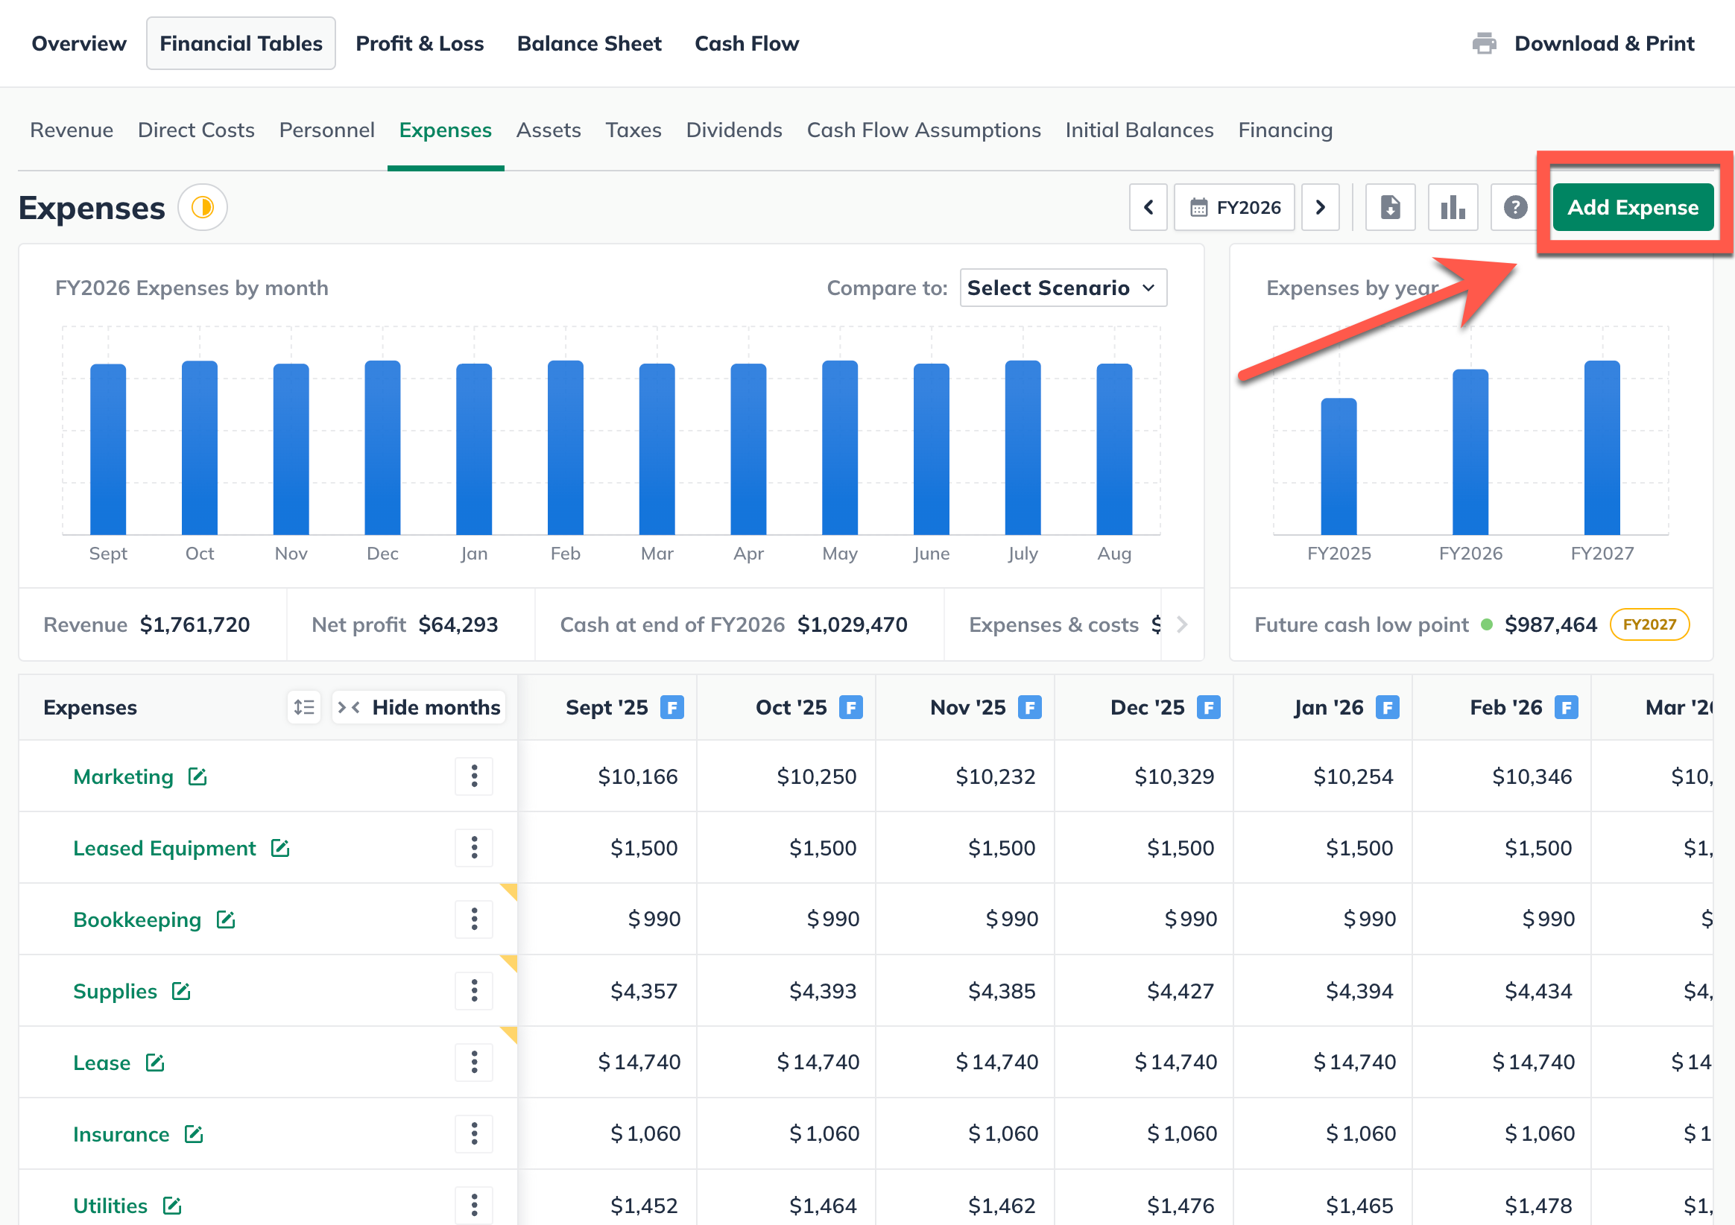Click the Add Expense button
Viewport: 1735px width, 1225px height.
tap(1632, 207)
